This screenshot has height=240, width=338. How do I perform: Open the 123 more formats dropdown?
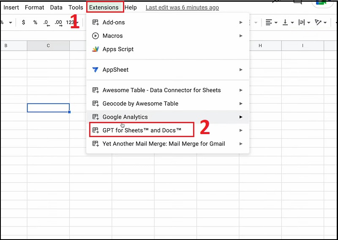click(72, 22)
